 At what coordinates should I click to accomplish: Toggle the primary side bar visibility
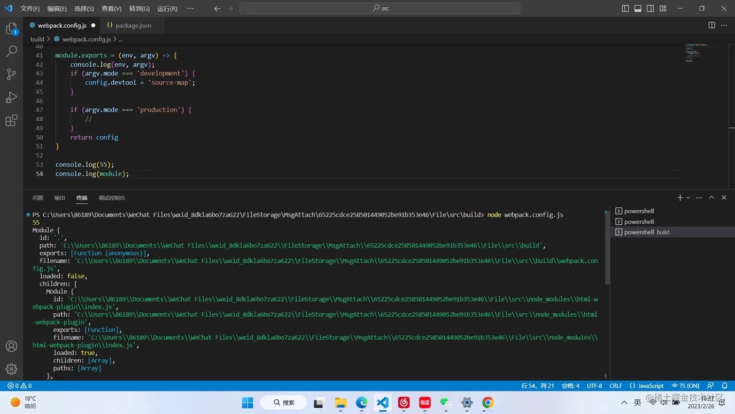pyautogui.click(x=625, y=8)
